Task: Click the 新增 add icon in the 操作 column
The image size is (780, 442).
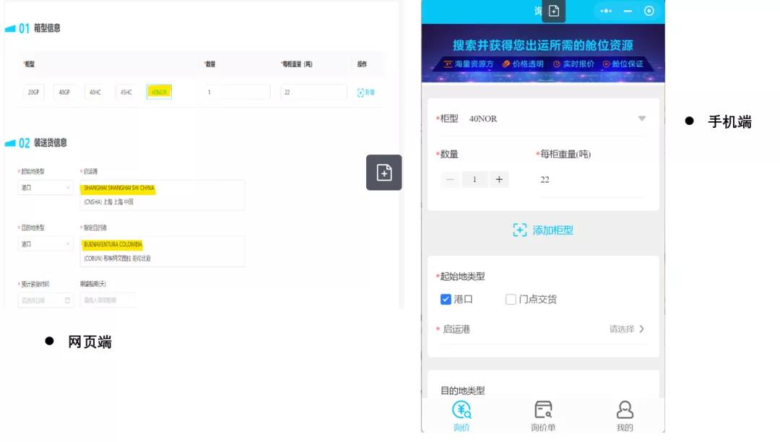Action: pyautogui.click(x=360, y=92)
